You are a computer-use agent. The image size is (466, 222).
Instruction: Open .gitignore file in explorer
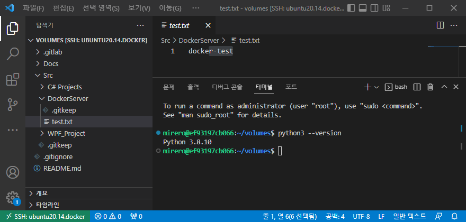[x=89, y=156]
